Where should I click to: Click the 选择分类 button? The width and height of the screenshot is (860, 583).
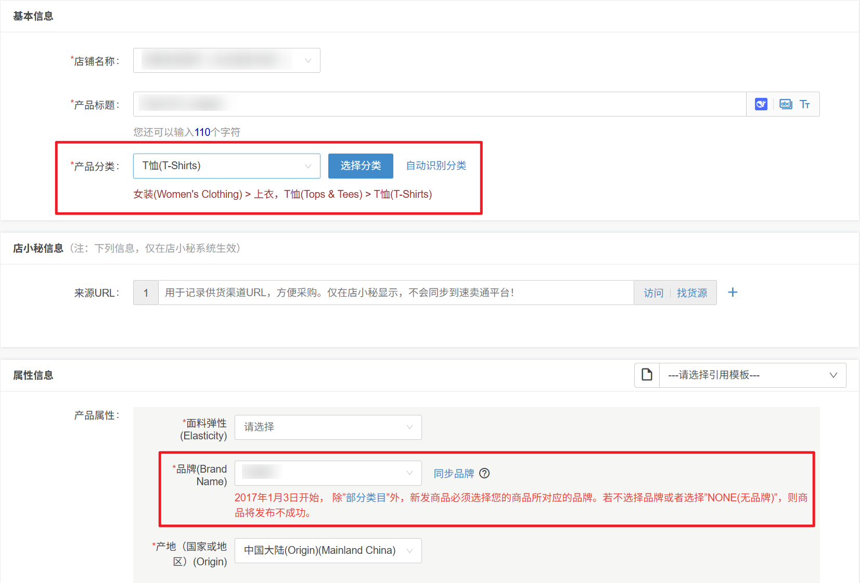click(x=361, y=166)
